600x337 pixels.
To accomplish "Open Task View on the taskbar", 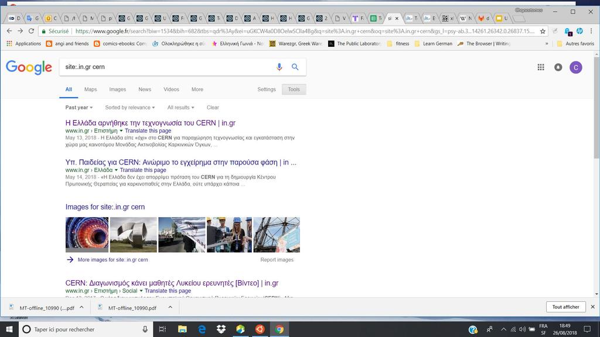I will (162, 329).
